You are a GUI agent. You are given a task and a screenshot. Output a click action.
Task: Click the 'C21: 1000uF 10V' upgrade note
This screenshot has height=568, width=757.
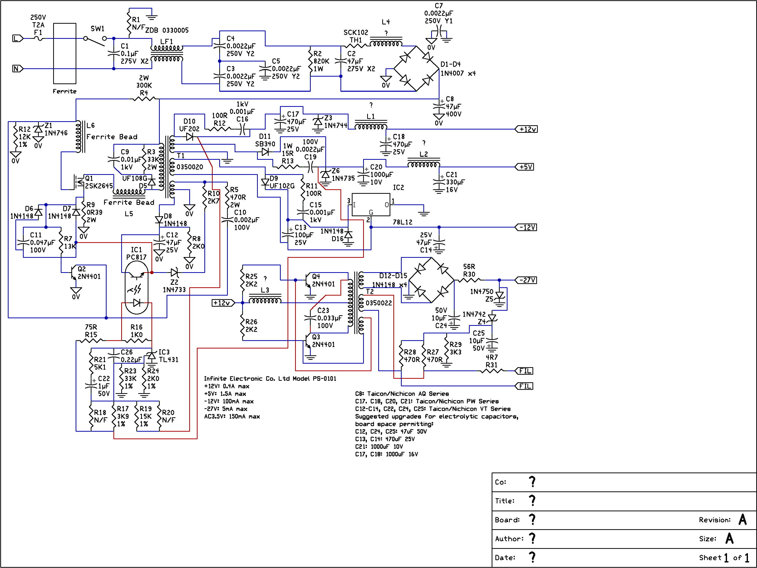(379, 447)
